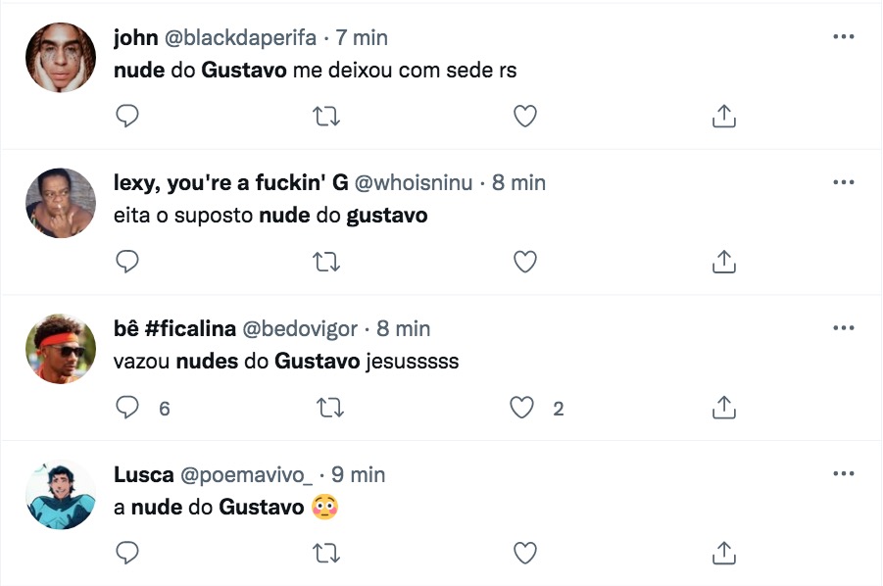883x586 pixels.
Task: Open more options on bê's tweet
Action: (x=843, y=328)
